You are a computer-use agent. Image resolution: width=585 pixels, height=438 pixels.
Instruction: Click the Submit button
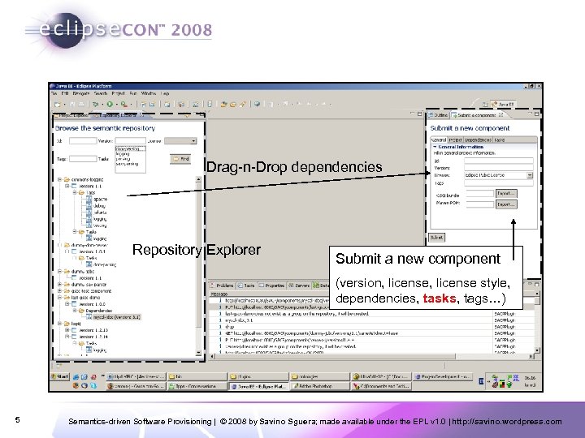(x=436, y=237)
